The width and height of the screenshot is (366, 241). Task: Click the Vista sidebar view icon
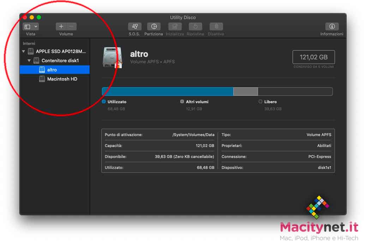pos(28,27)
